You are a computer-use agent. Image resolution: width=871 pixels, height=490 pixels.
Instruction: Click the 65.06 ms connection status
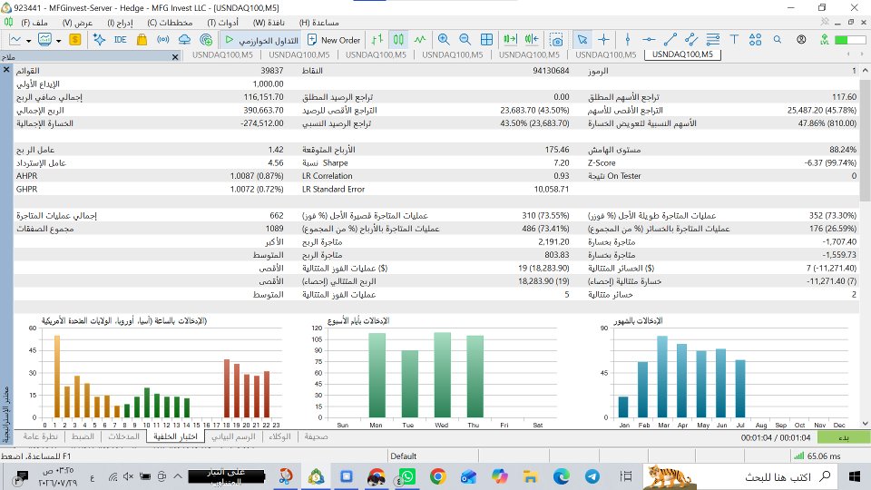[817, 456]
